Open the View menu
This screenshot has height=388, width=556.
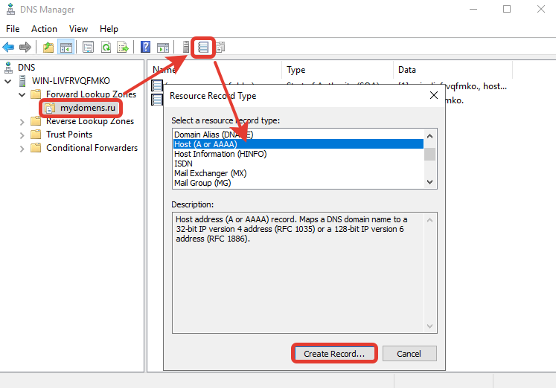(x=78, y=29)
